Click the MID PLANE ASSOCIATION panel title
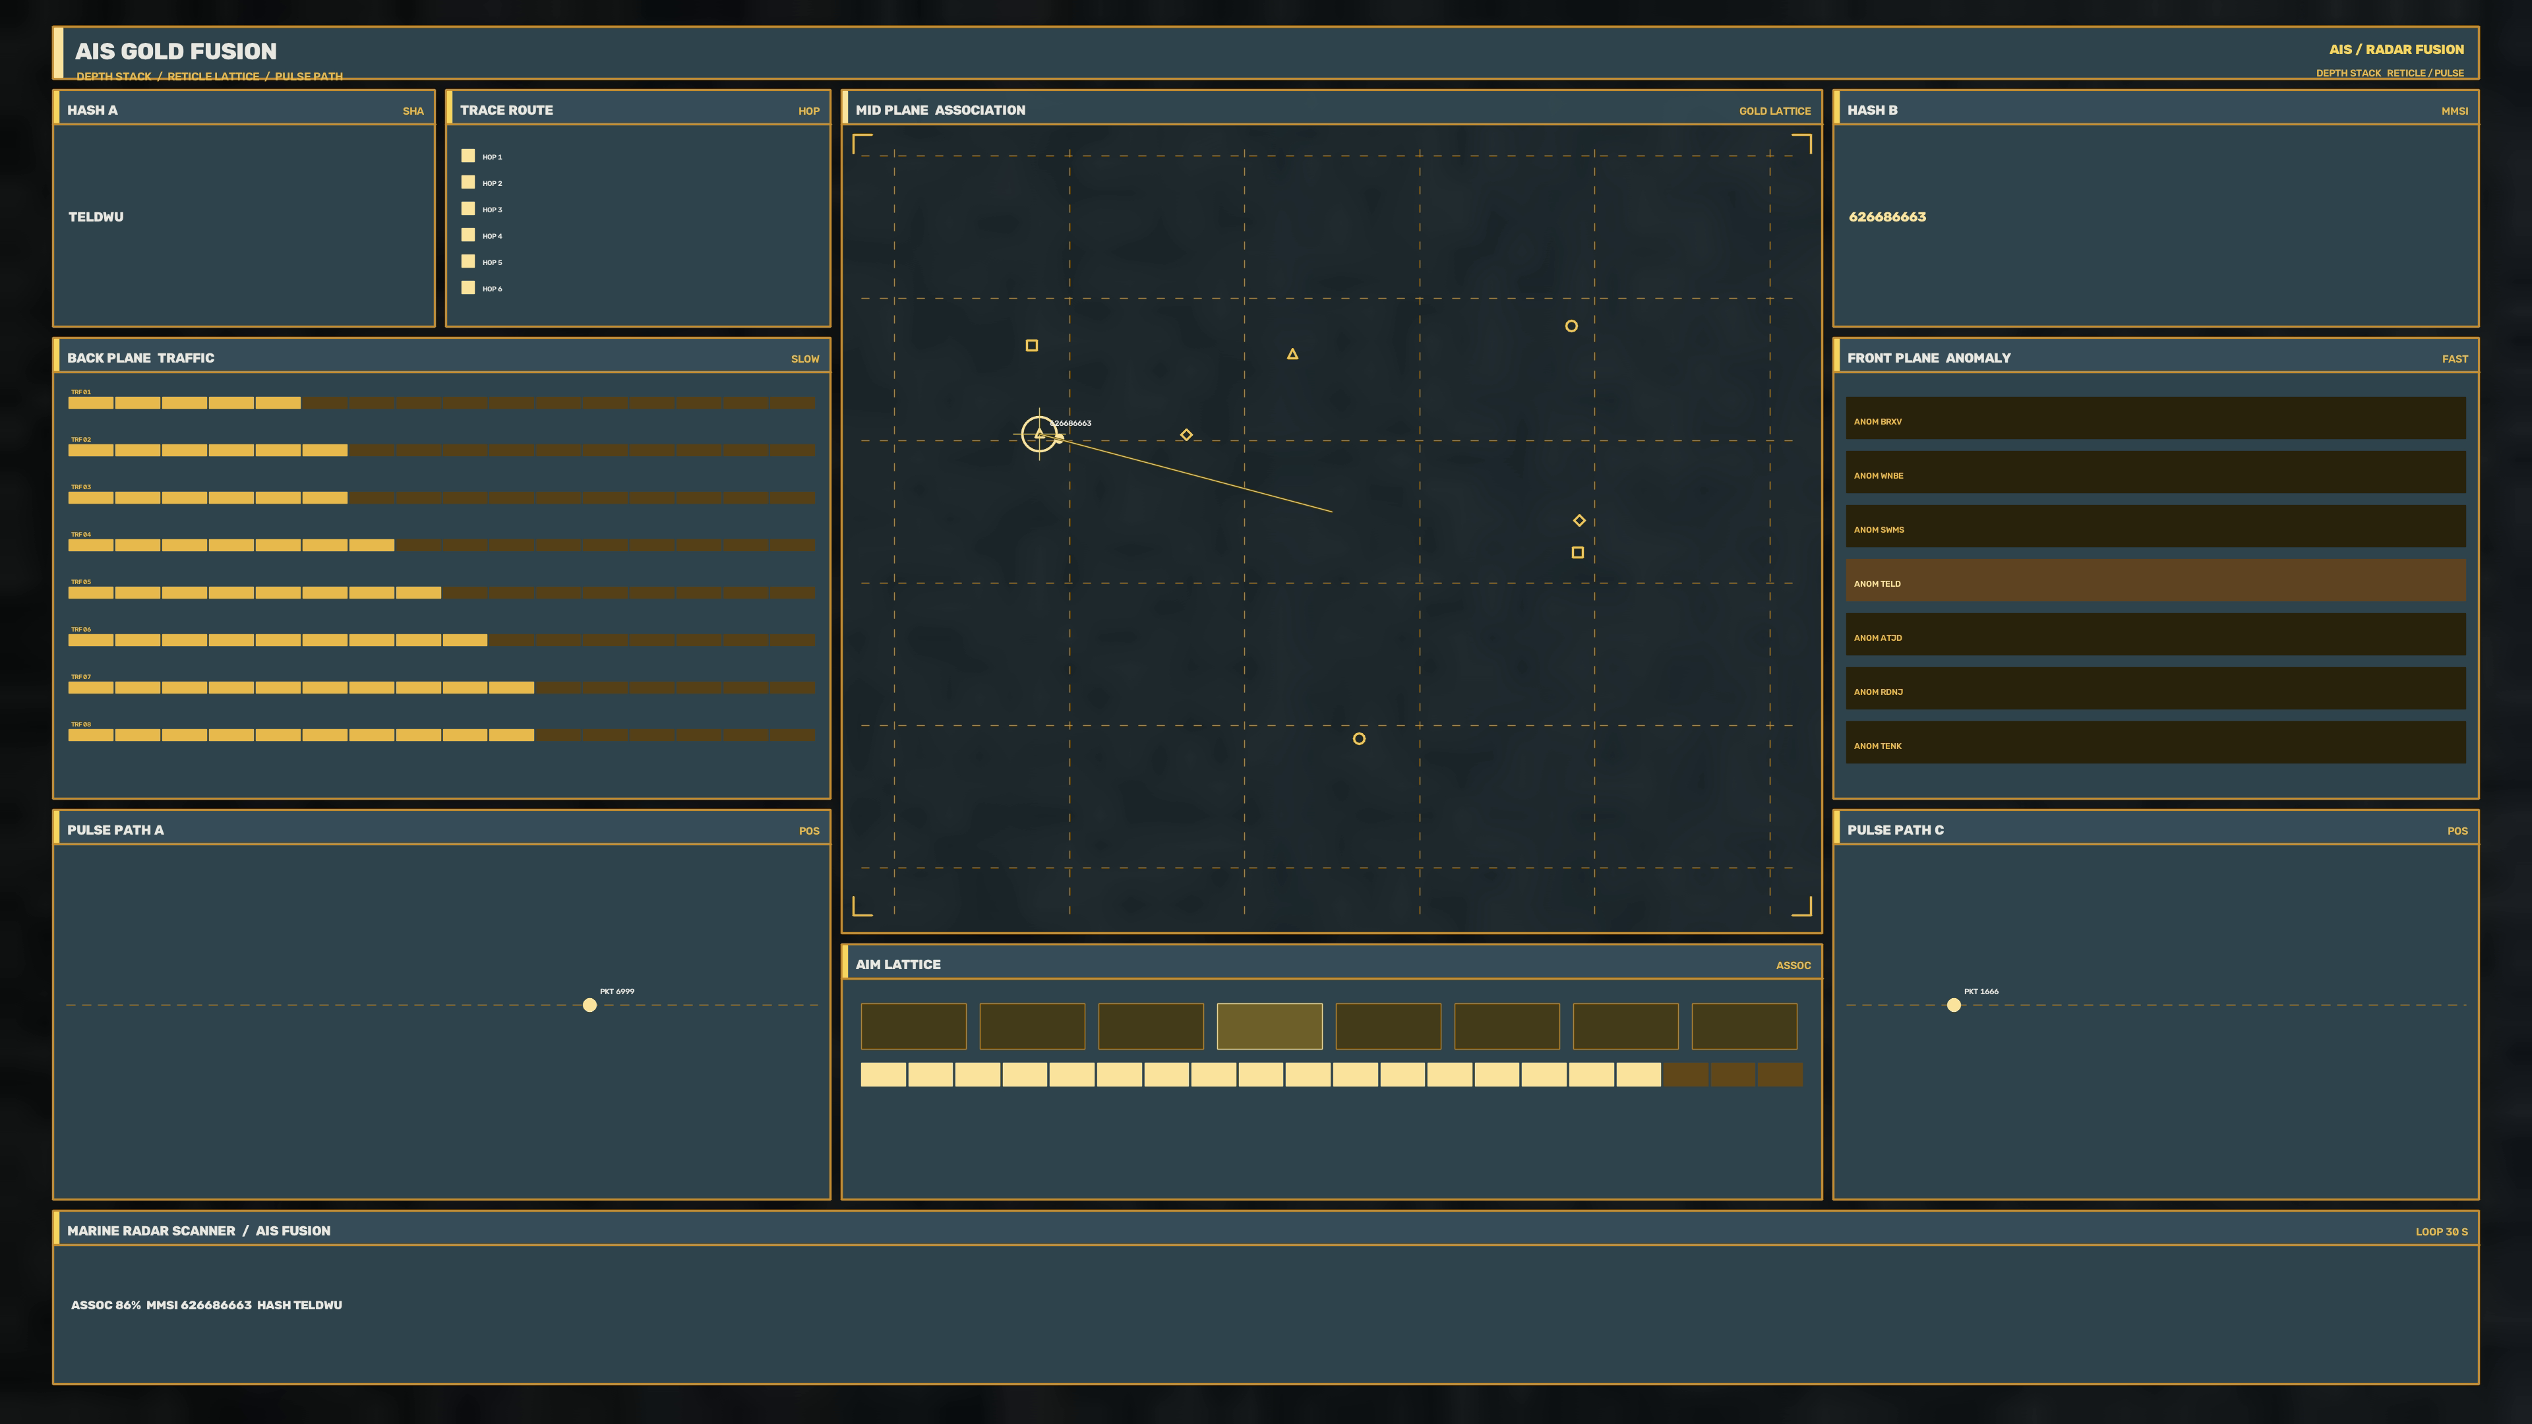 point(940,110)
